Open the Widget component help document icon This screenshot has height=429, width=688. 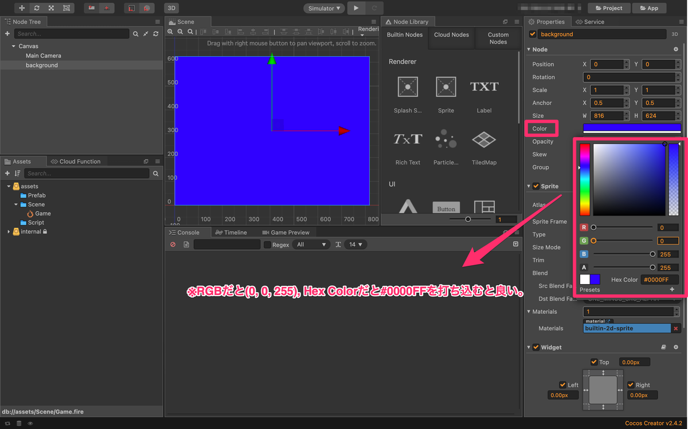[x=664, y=347]
